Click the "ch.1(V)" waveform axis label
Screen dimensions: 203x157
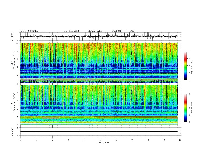(x=12, y=36)
